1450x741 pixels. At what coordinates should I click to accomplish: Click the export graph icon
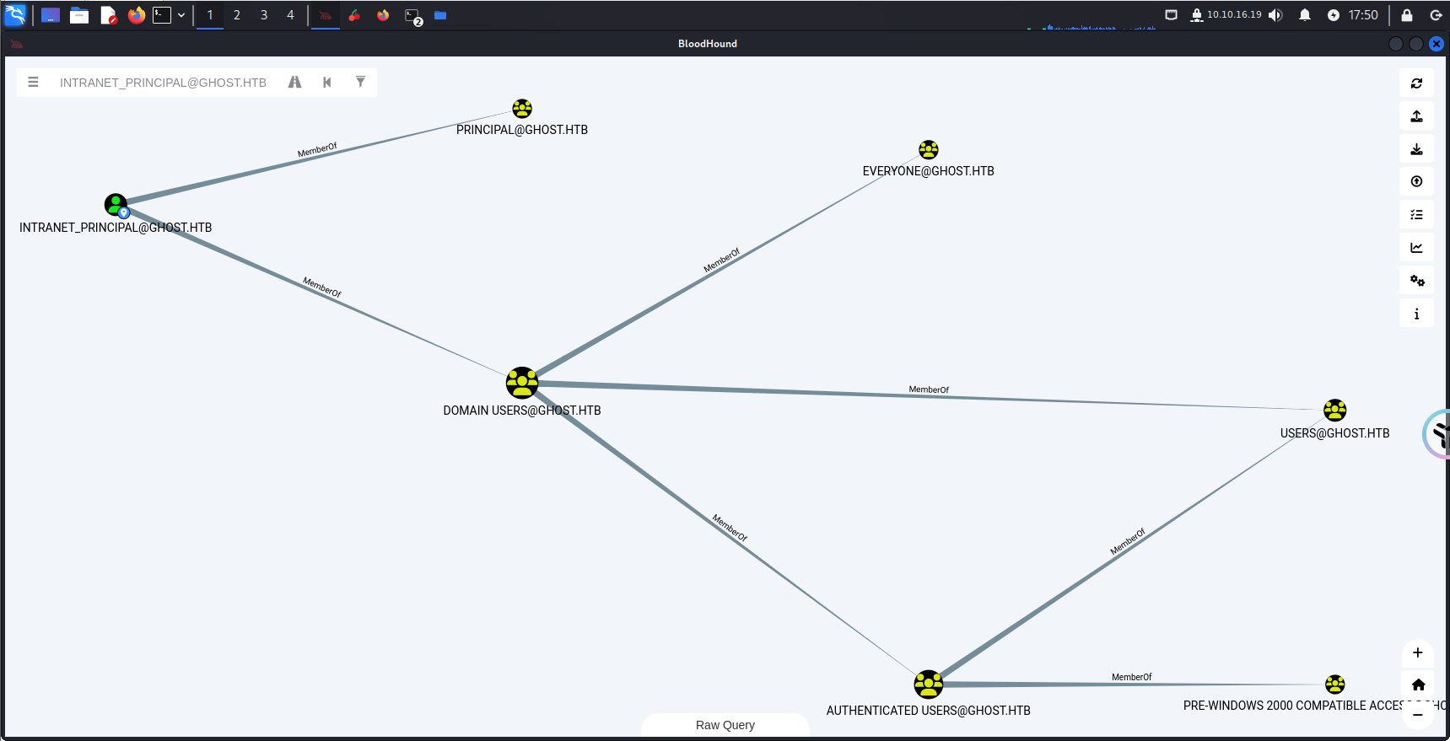pos(1416,116)
